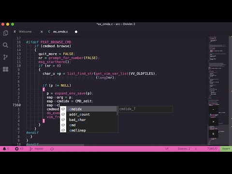Click the sync icon in status bar

coord(52,149)
